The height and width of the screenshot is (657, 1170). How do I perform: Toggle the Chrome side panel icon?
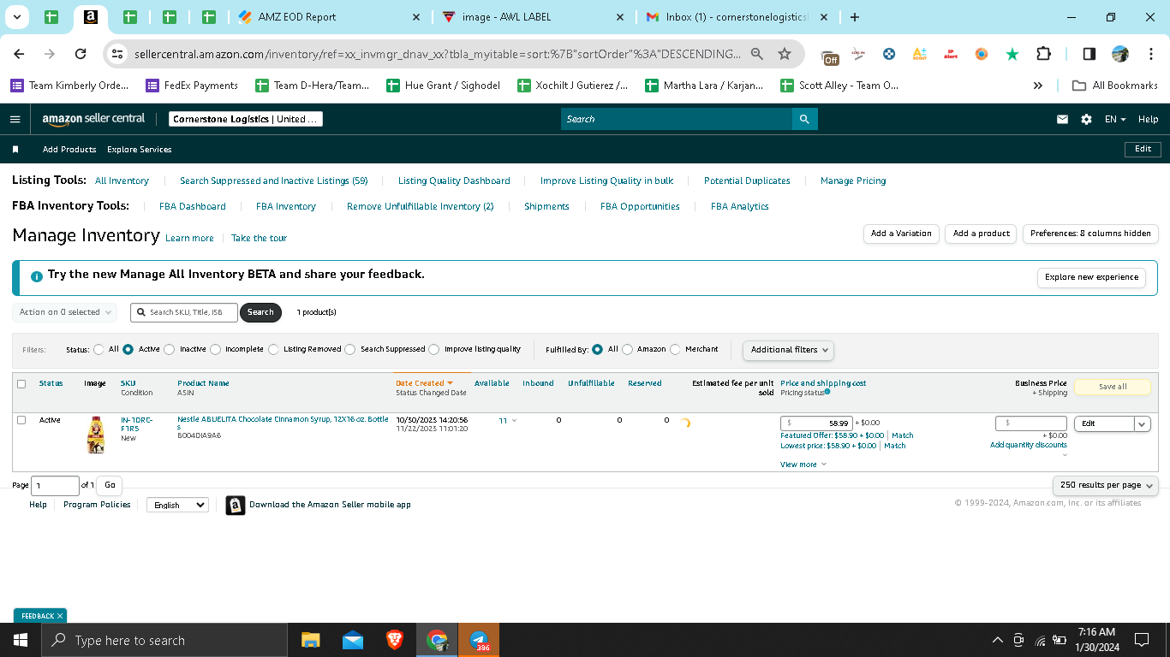1089,54
